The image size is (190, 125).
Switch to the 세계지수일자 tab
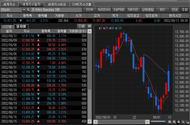pyautogui.click(x=31, y=4)
